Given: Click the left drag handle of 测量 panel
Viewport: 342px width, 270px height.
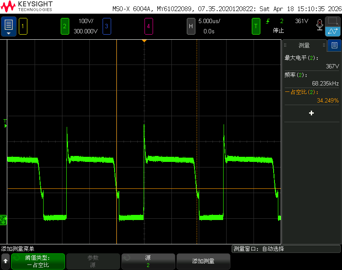Looking at the screenshot, I should coord(285,45).
